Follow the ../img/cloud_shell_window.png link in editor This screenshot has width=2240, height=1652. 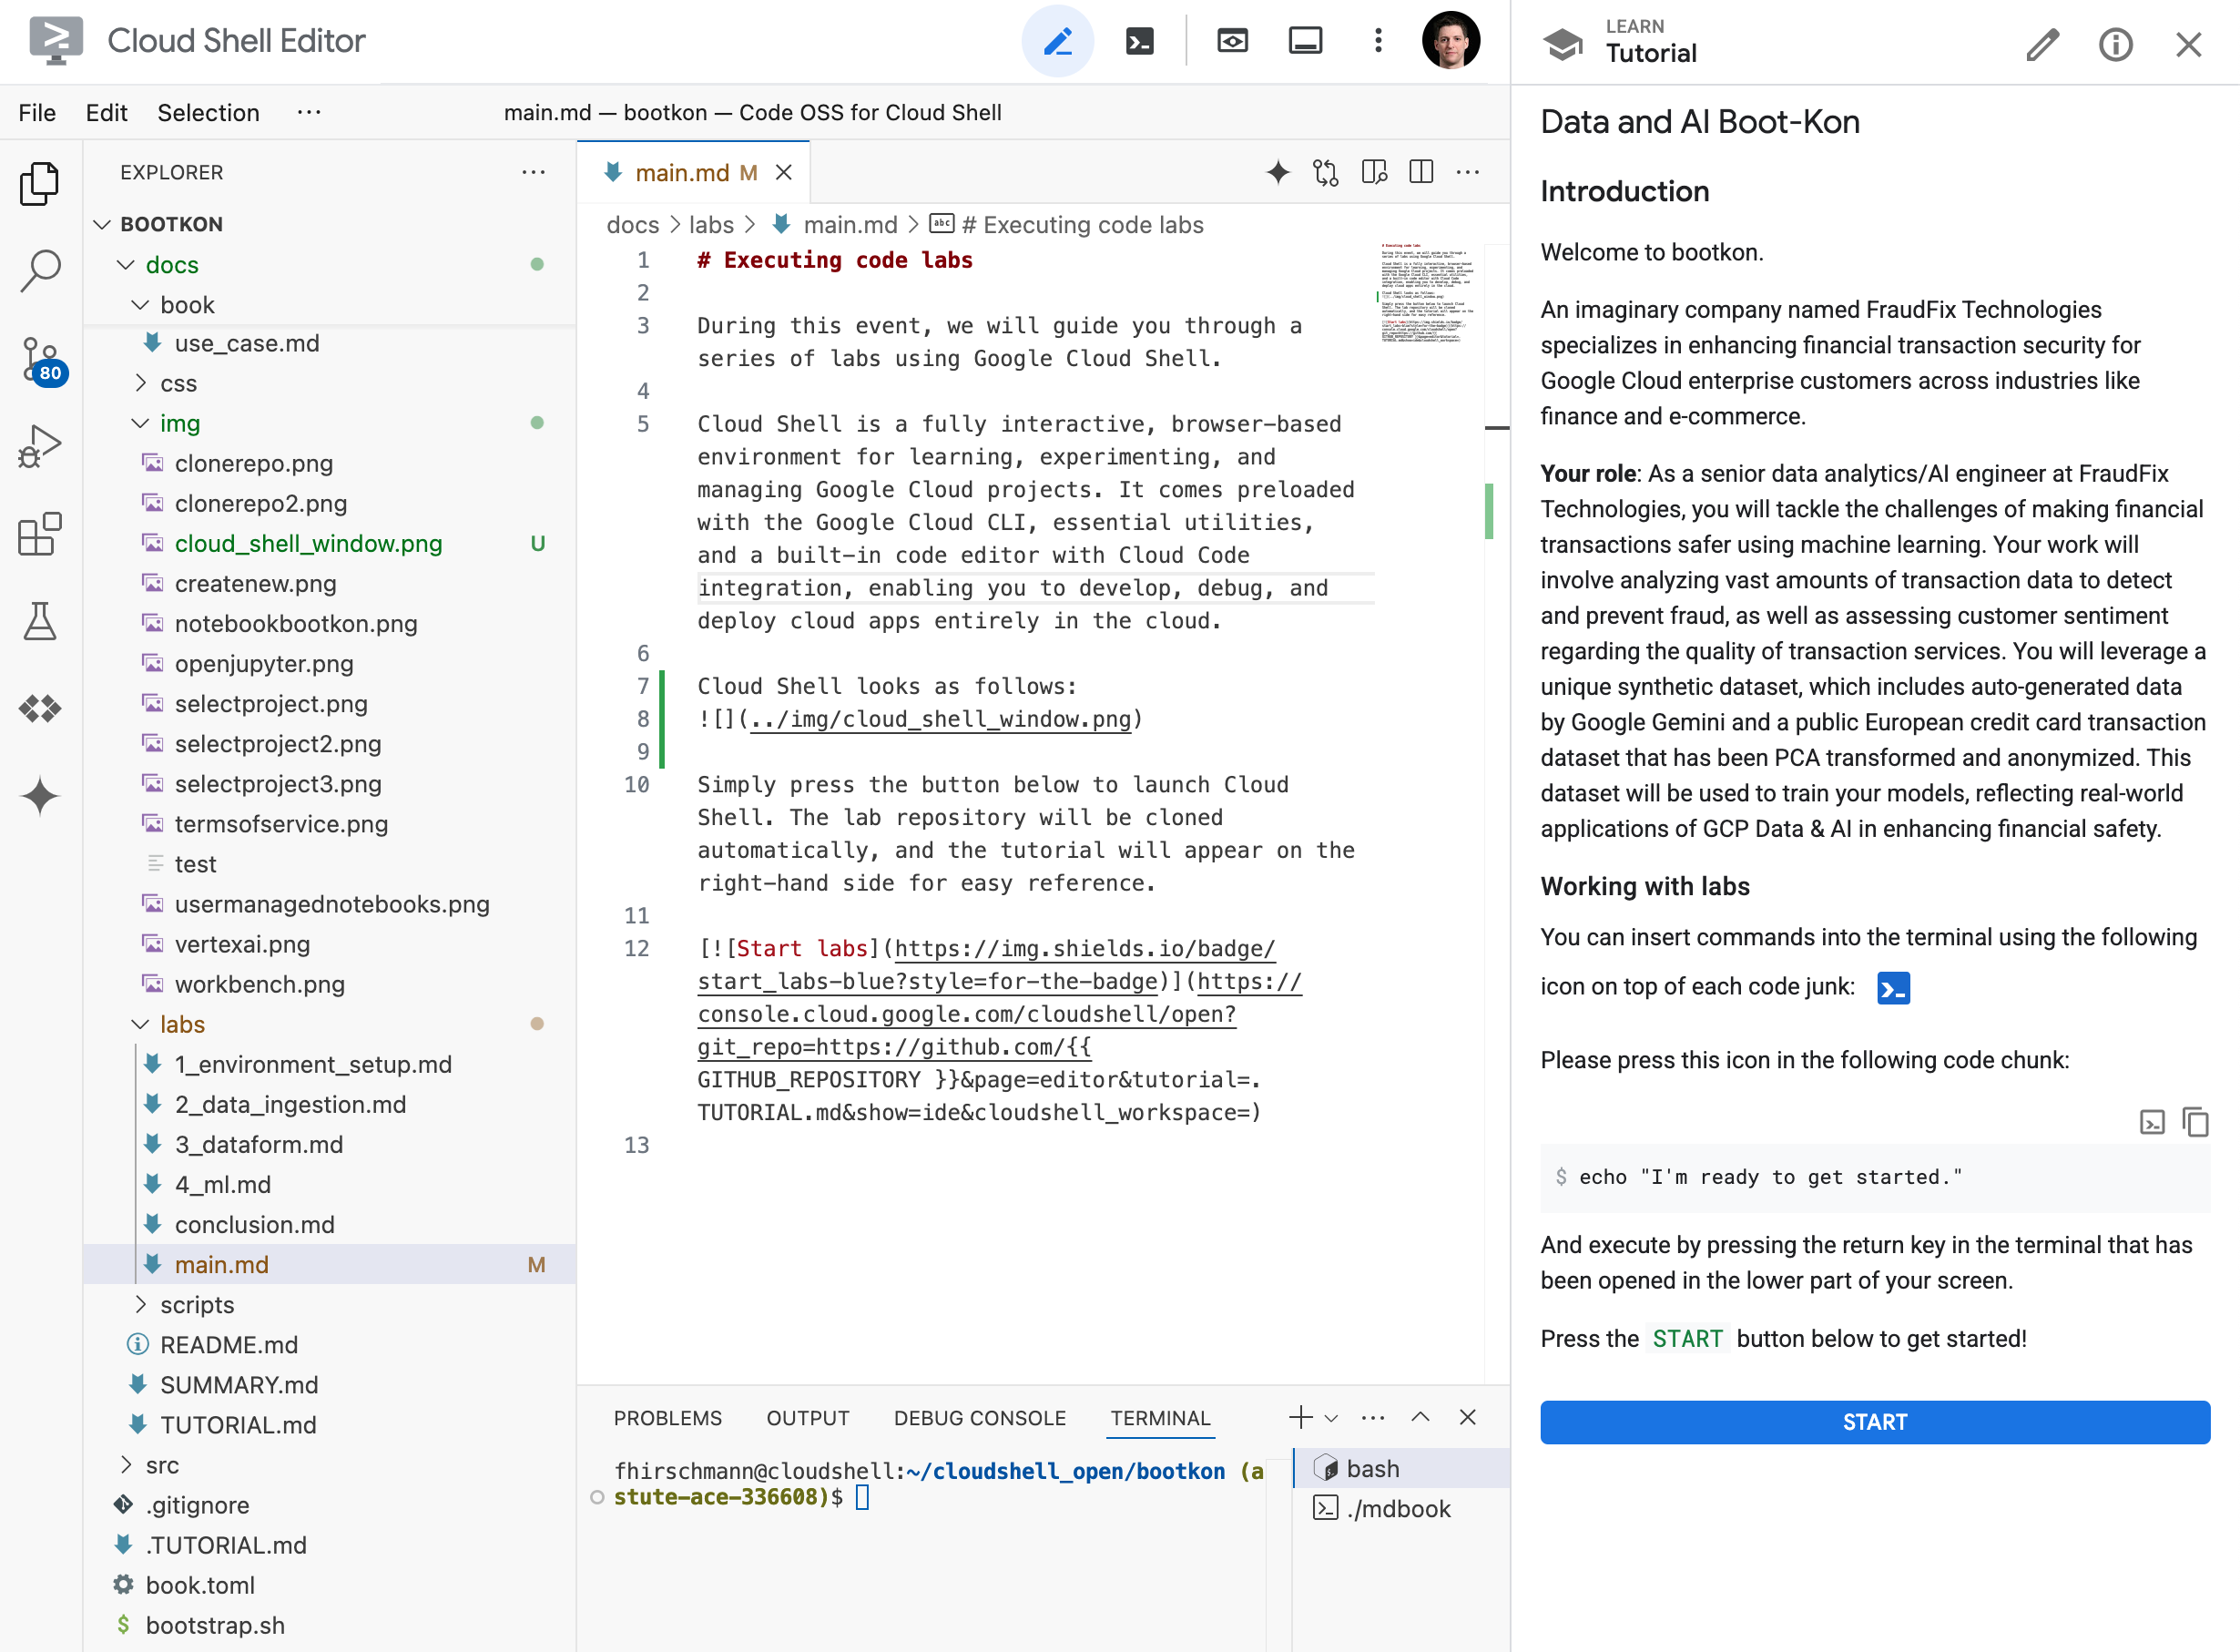(940, 719)
